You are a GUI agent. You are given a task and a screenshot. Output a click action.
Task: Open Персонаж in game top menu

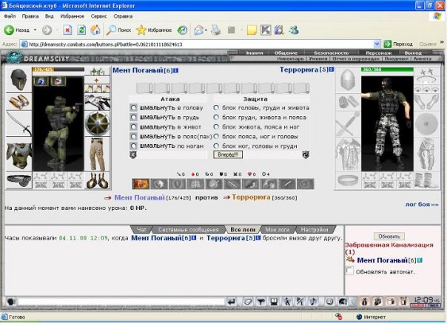379,52
